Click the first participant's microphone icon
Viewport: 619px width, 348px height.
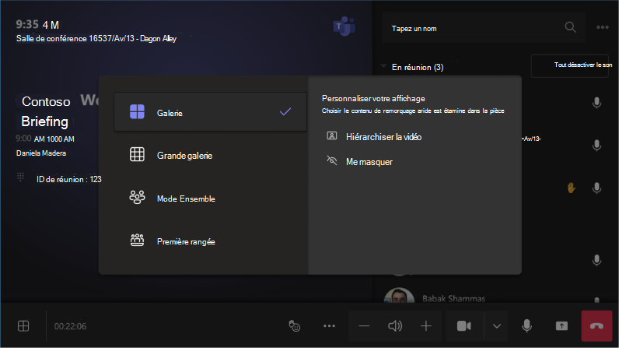[x=596, y=103]
